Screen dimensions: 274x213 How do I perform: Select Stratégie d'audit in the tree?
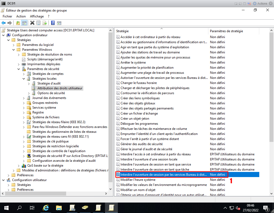(49, 83)
